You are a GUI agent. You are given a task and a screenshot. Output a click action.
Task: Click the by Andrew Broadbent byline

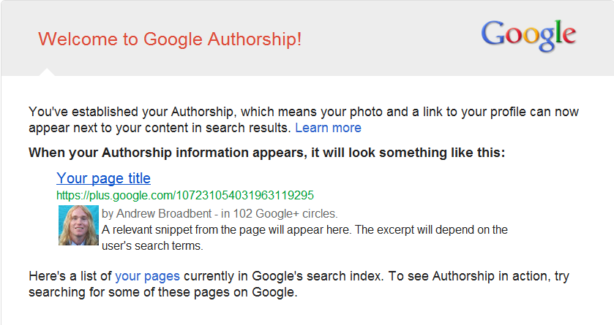point(157,214)
